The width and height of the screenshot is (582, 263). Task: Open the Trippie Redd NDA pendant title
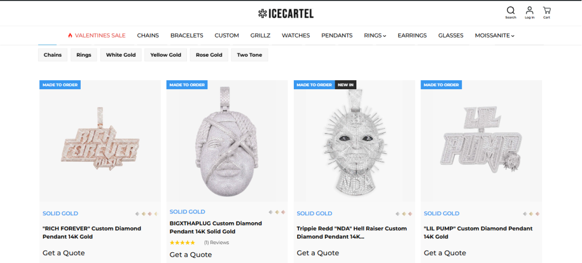352,232
